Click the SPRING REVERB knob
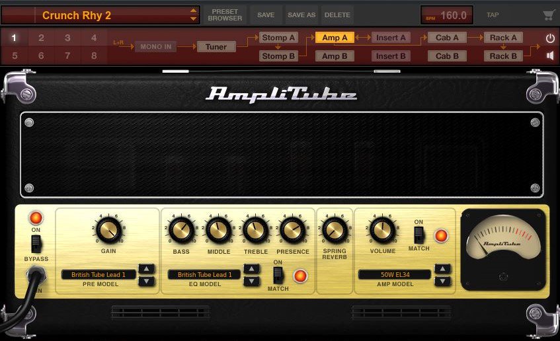The width and height of the screenshot is (560, 341). tap(335, 229)
